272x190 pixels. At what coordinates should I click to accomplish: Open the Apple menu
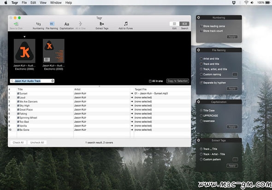(x=6, y=3)
